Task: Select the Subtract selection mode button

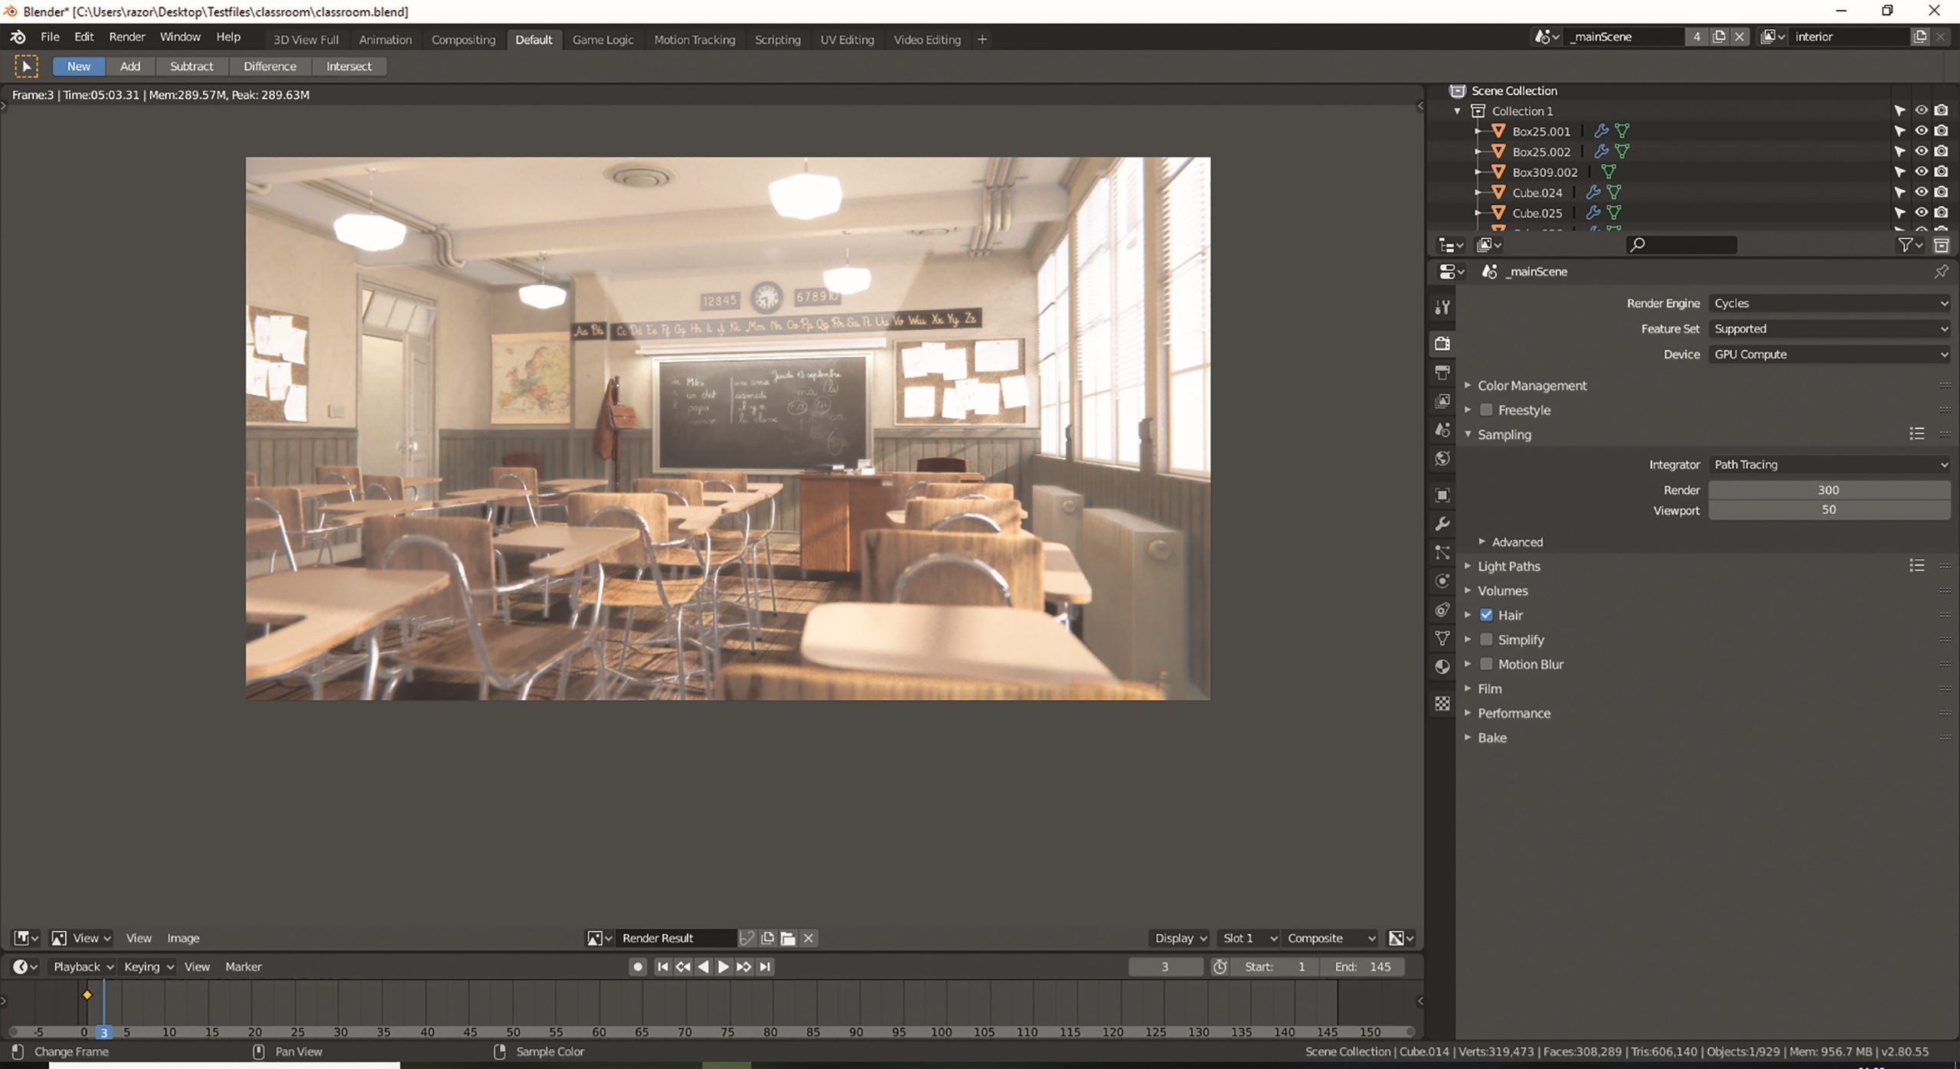Action: (191, 67)
